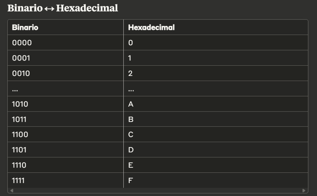Select hexadecimal value 'C' in table
The width and height of the screenshot is (317, 196).
131,135
